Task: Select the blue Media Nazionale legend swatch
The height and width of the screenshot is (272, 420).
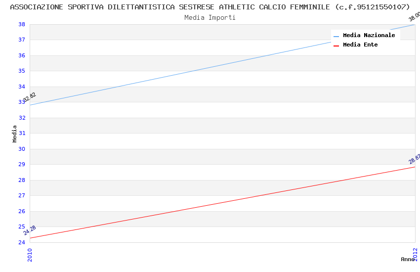Action: pos(336,36)
